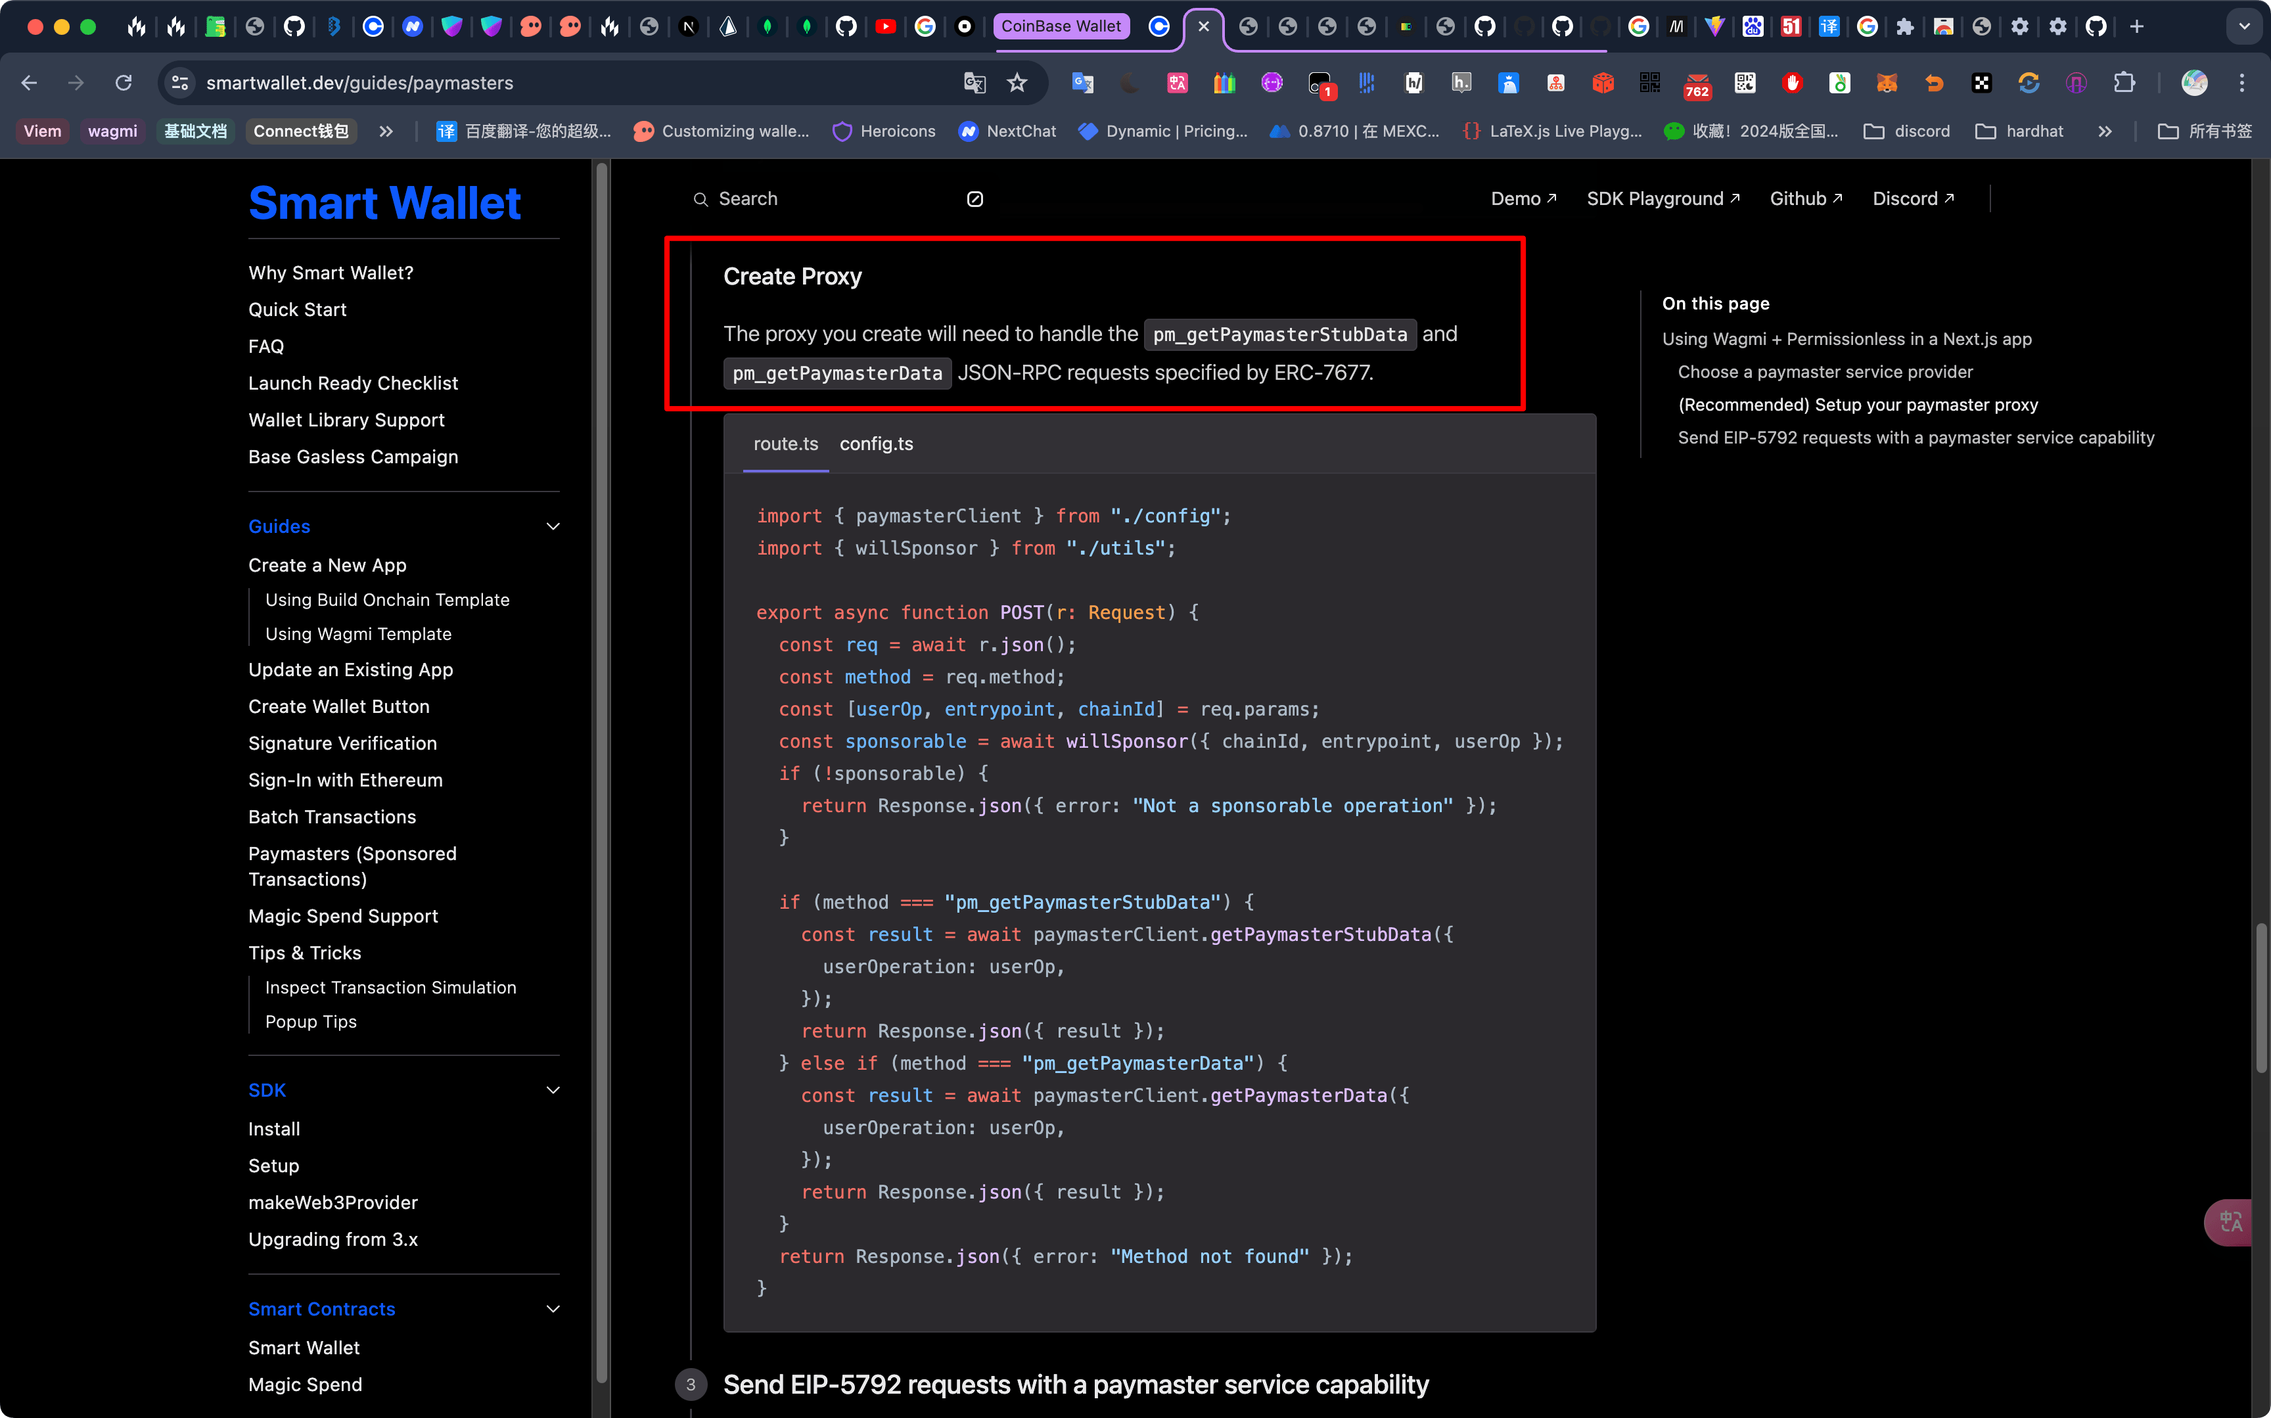Open Sign-In with Ethereum guide
Screen dimensions: 2271x1418
[345, 780]
